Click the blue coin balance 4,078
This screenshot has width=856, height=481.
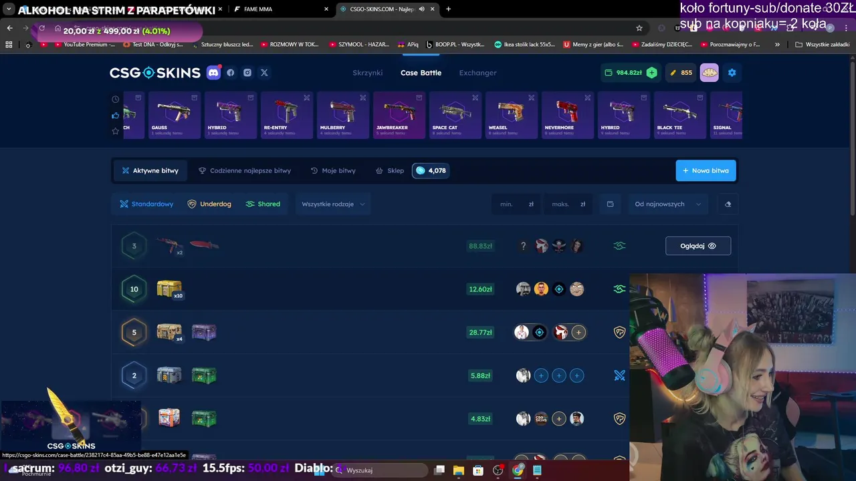tap(430, 170)
